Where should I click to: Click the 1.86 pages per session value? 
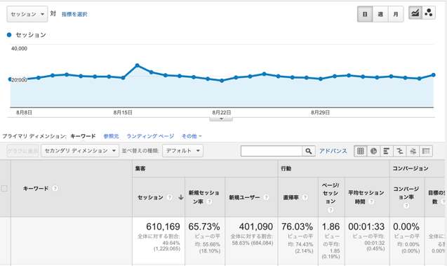click(331, 227)
